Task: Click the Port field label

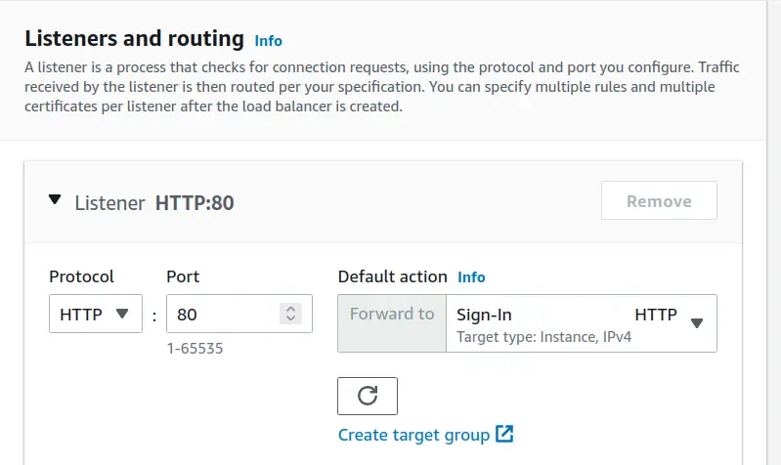Action: point(183,276)
